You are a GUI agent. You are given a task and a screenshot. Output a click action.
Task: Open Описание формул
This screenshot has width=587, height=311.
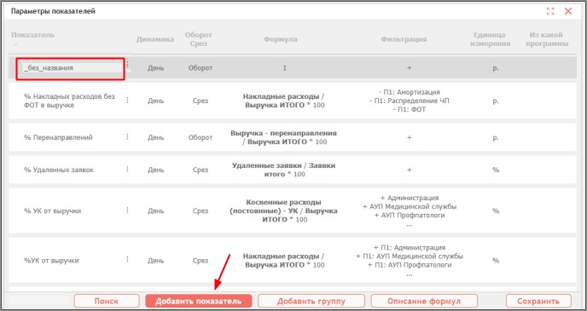point(424,301)
